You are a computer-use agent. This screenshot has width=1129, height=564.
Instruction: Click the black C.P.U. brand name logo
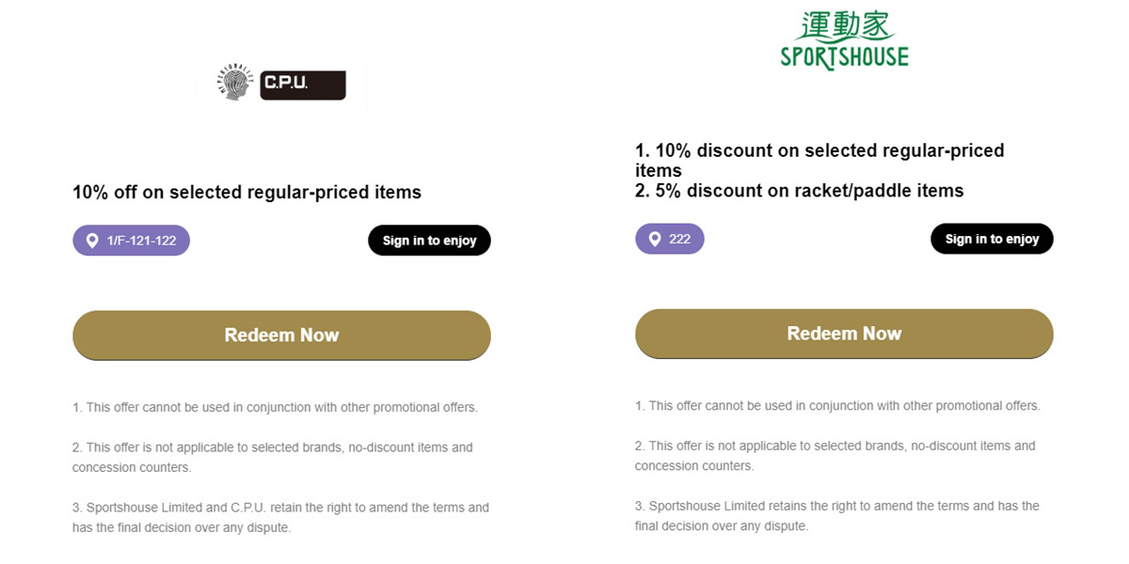pyautogui.click(x=302, y=85)
